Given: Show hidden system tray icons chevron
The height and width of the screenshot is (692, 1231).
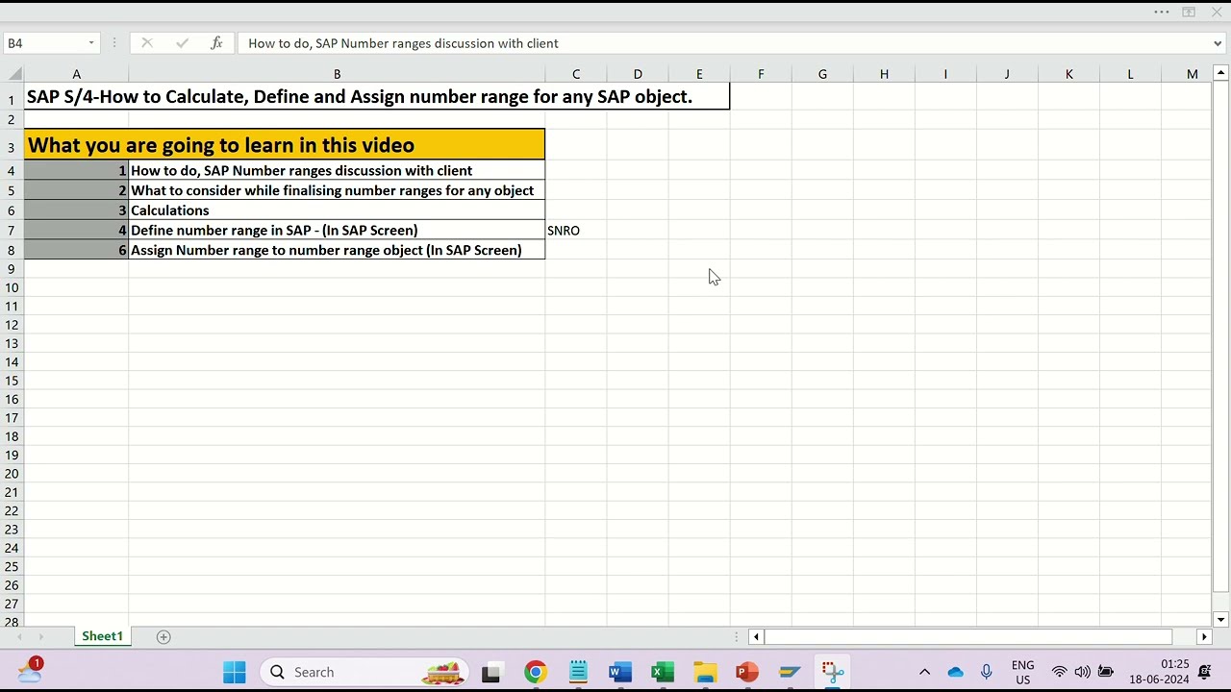Looking at the screenshot, I should click(x=924, y=672).
